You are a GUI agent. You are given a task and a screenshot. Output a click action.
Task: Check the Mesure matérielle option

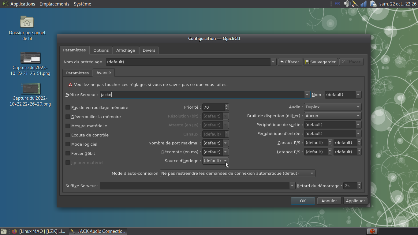68,126
